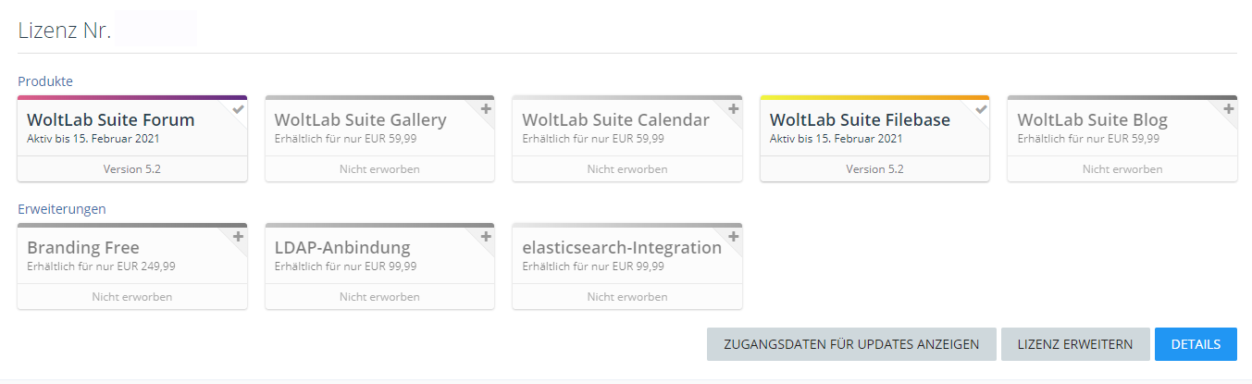Viewport: 1252px width, 384px height.
Task: Open the WoltLab Suite Forum product title
Action: pyautogui.click(x=111, y=120)
